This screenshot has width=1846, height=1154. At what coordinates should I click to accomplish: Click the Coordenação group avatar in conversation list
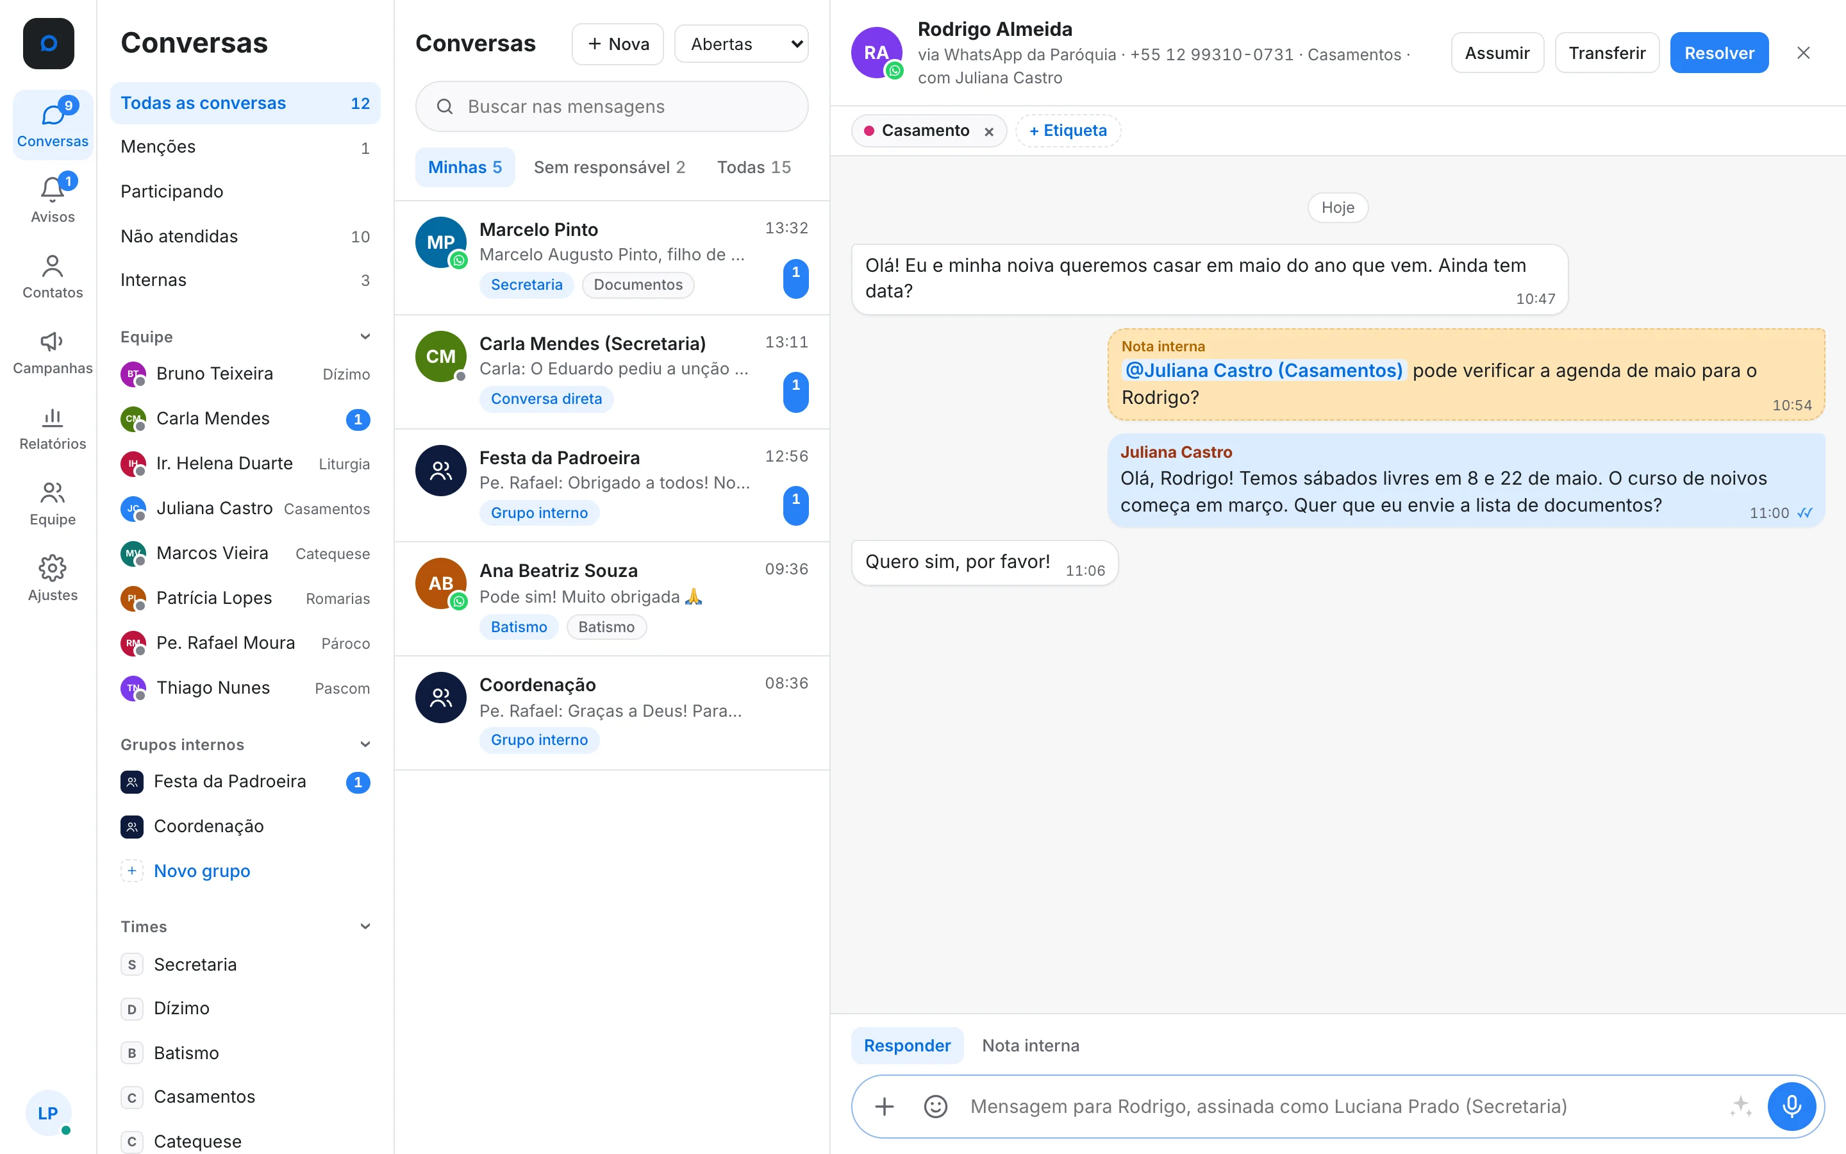pos(441,697)
